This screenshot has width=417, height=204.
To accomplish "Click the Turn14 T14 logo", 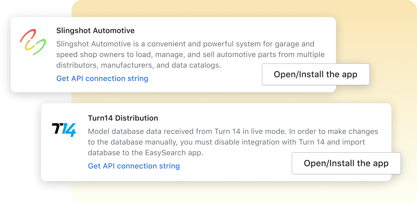I will (64, 129).
